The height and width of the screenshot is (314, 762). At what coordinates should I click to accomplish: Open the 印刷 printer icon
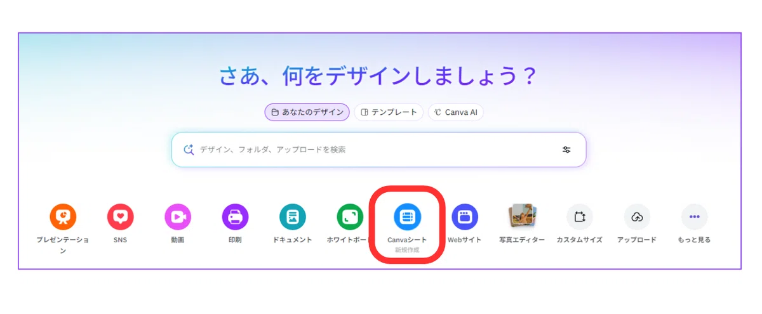coord(235,217)
